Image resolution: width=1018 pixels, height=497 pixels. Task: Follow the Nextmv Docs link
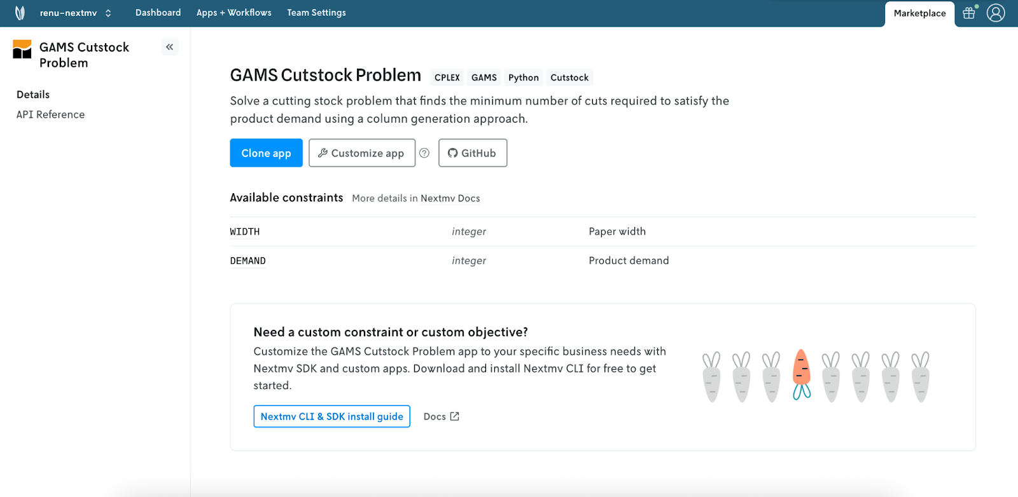450,198
